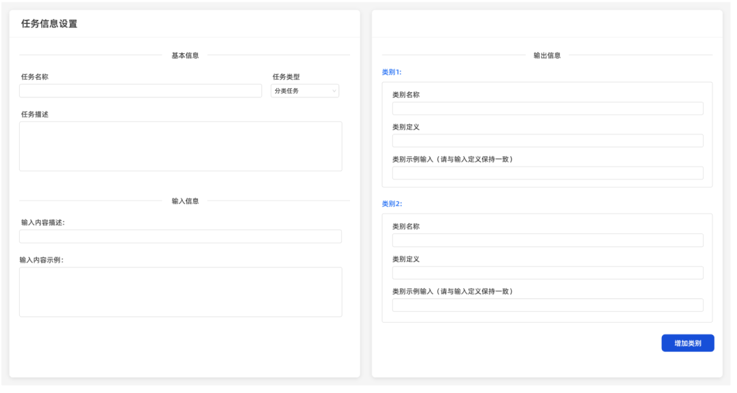The width and height of the screenshot is (737, 393).
Task: Click 类别定义 input under 类别1
Action: [547, 140]
